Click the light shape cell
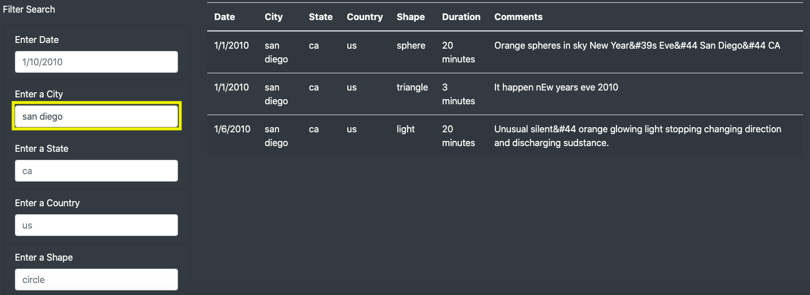Viewport: 810px width, 295px height. coord(405,129)
